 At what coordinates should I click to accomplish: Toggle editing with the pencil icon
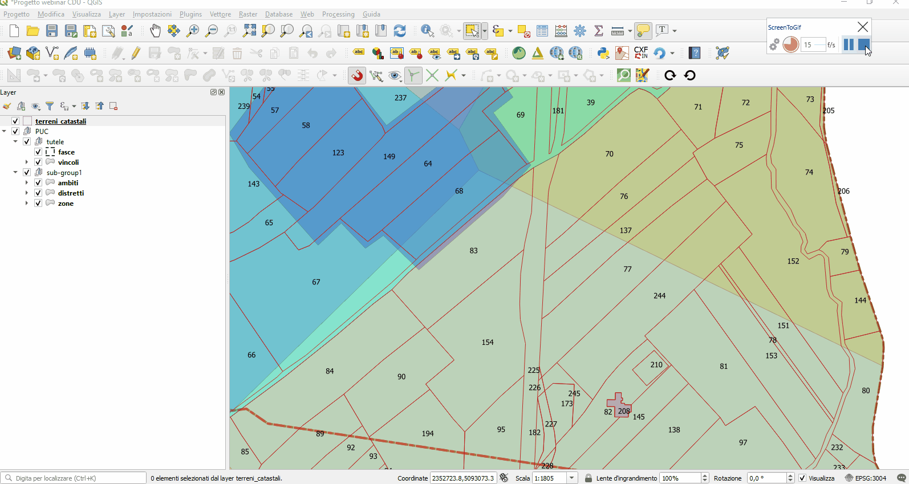click(136, 53)
